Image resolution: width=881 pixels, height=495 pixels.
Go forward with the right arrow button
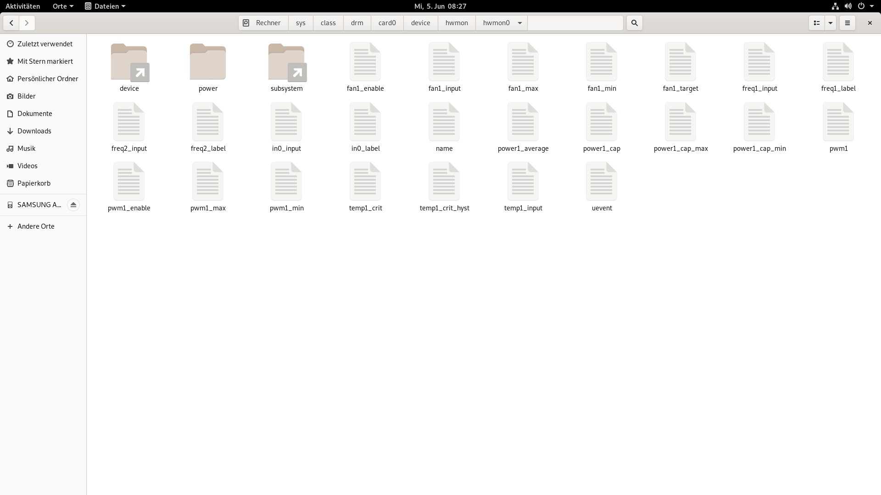tap(27, 23)
